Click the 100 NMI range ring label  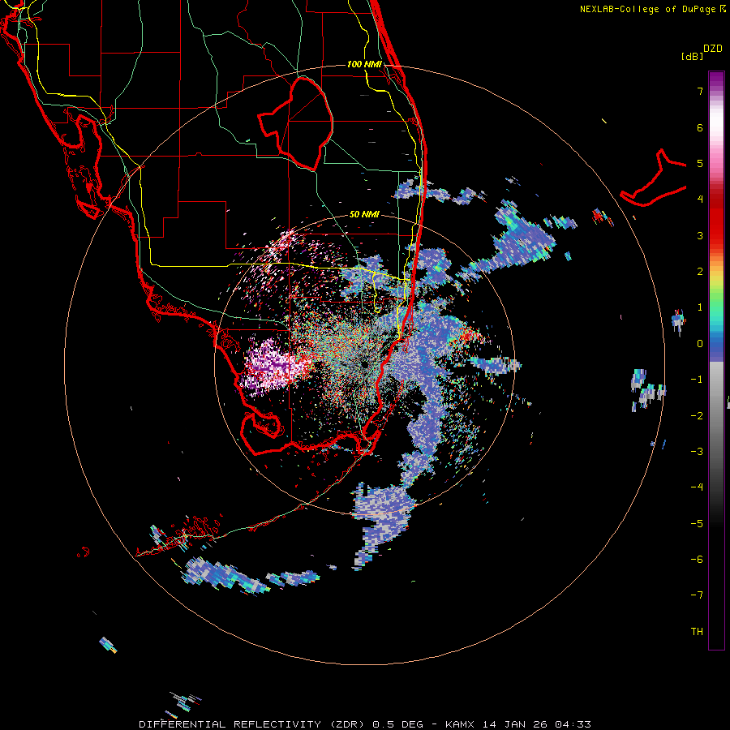364,64
